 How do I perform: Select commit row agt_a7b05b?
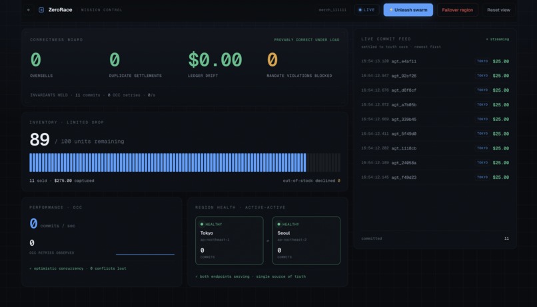435,105
